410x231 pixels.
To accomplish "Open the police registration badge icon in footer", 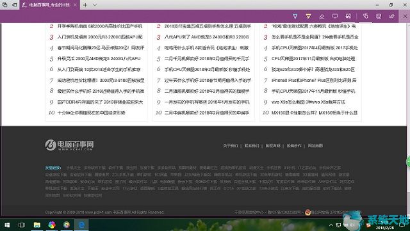I will click(307, 212).
